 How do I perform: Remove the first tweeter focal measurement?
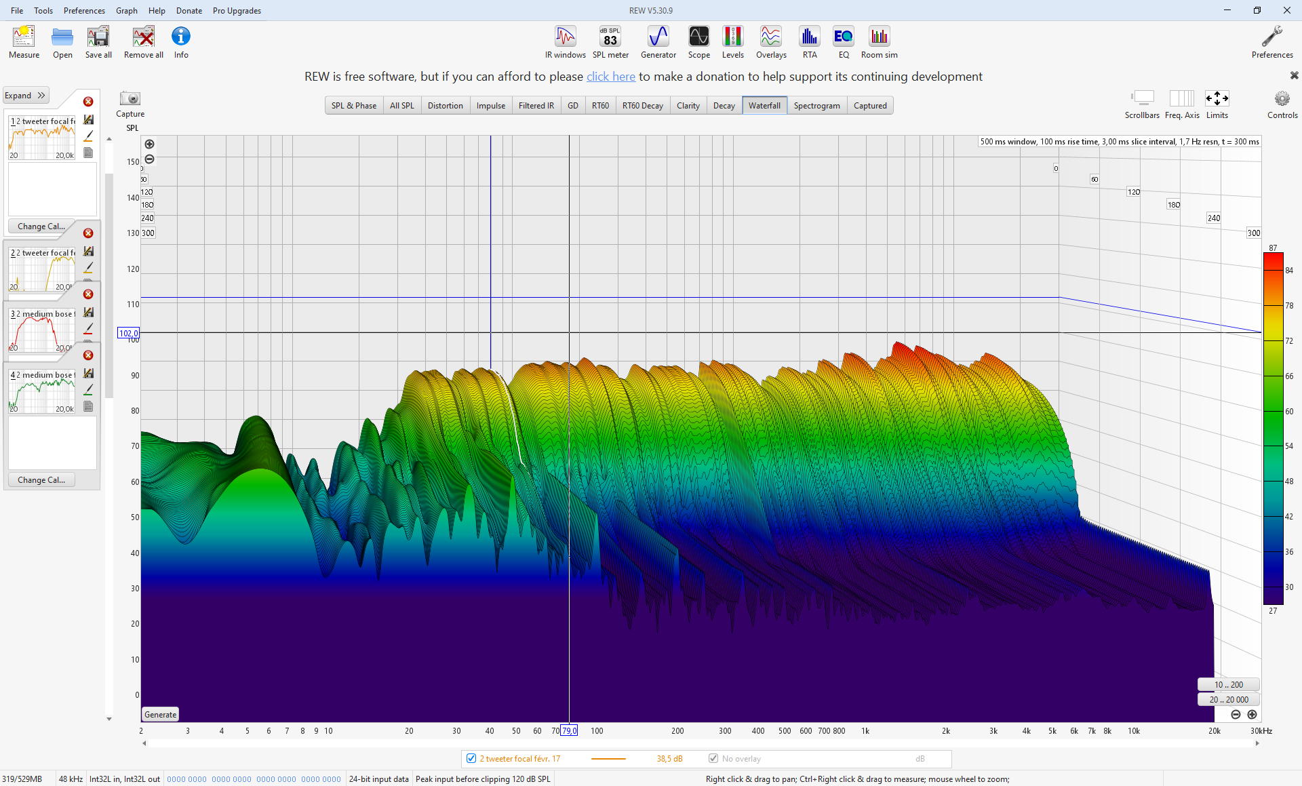click(88, 102)
